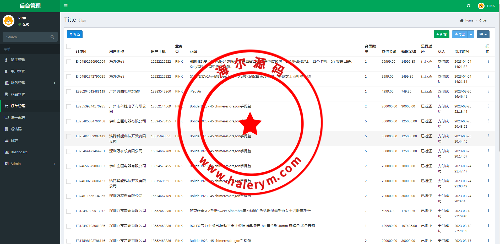This screenshot has height=244, width=500.
Task: Open row actions for ROLEX order
Action: [x=488, y=226]
